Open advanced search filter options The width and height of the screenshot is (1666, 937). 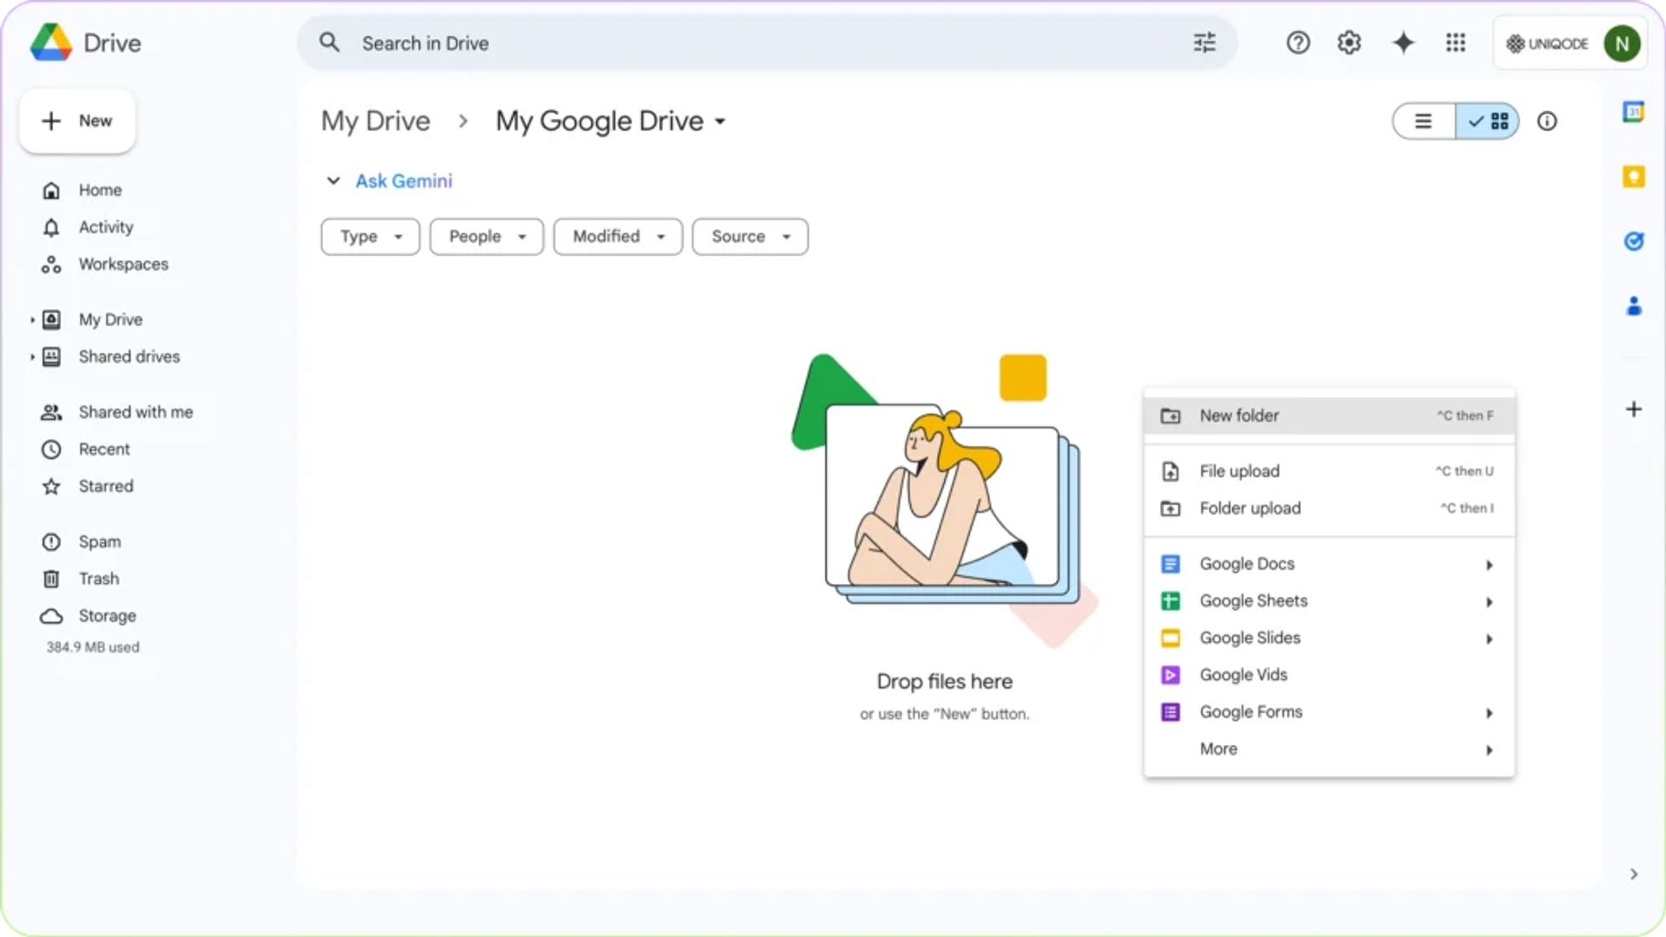[x=1204, y=43]
